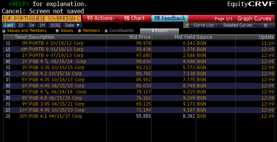Sort by the Description column header
The width and height of the screenshot is (277, 142).
tap(67, 37)
